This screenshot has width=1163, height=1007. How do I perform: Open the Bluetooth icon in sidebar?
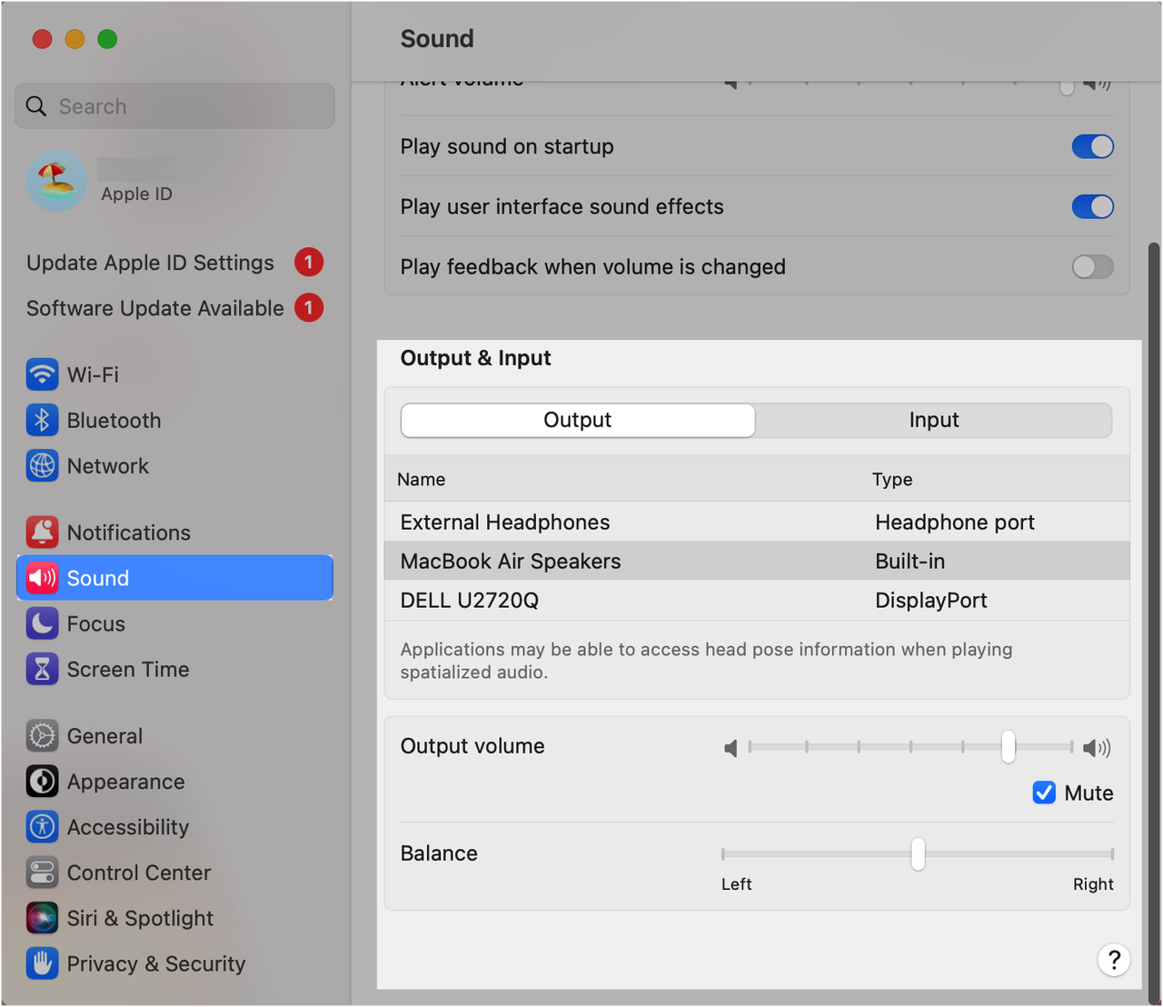point(42,420)
